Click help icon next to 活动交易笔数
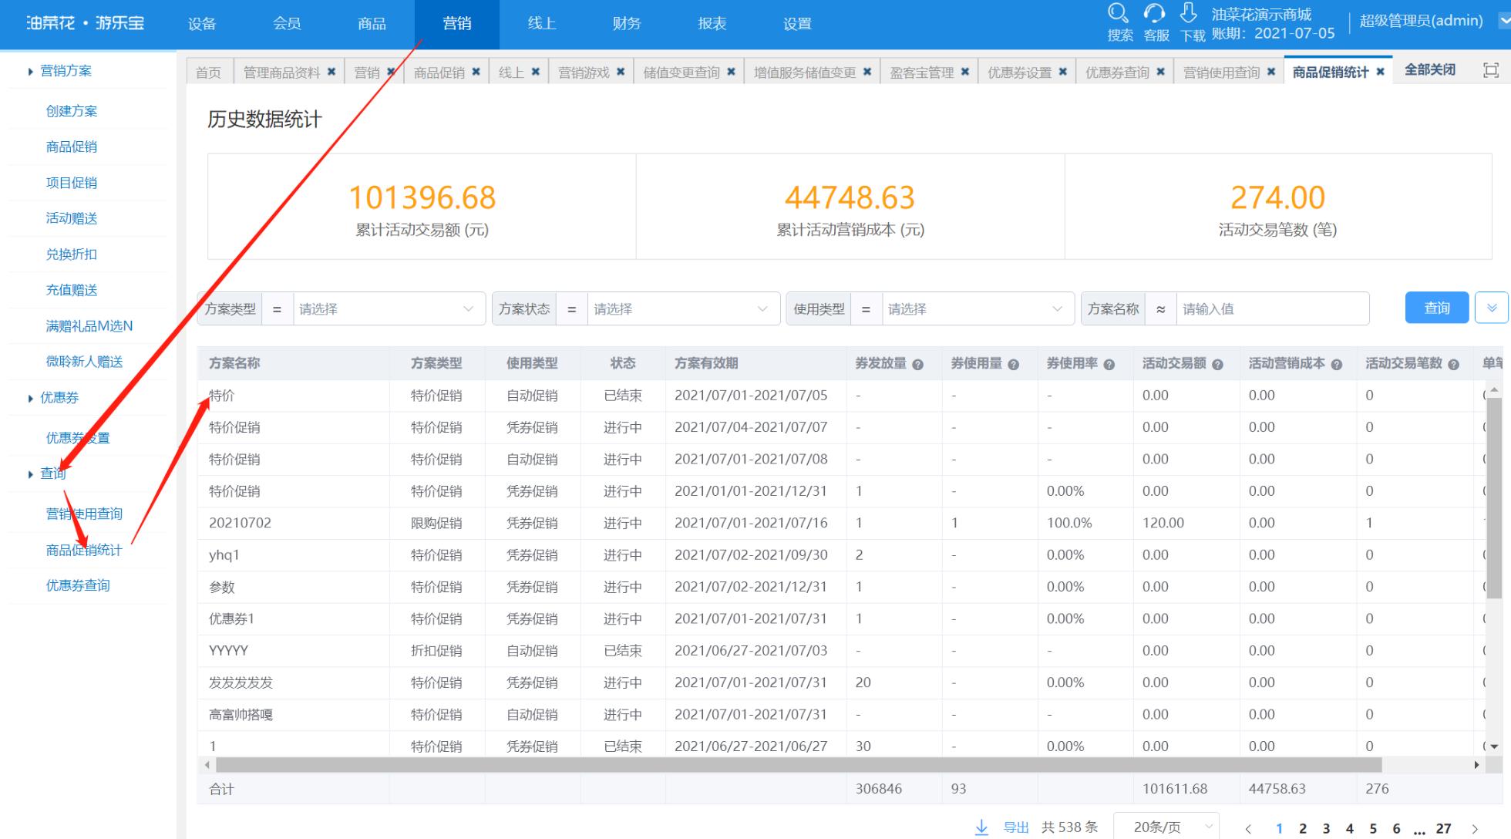The height and width of the screenshot is (839, 1511). pyautogui.click(x=1453, y=365)
